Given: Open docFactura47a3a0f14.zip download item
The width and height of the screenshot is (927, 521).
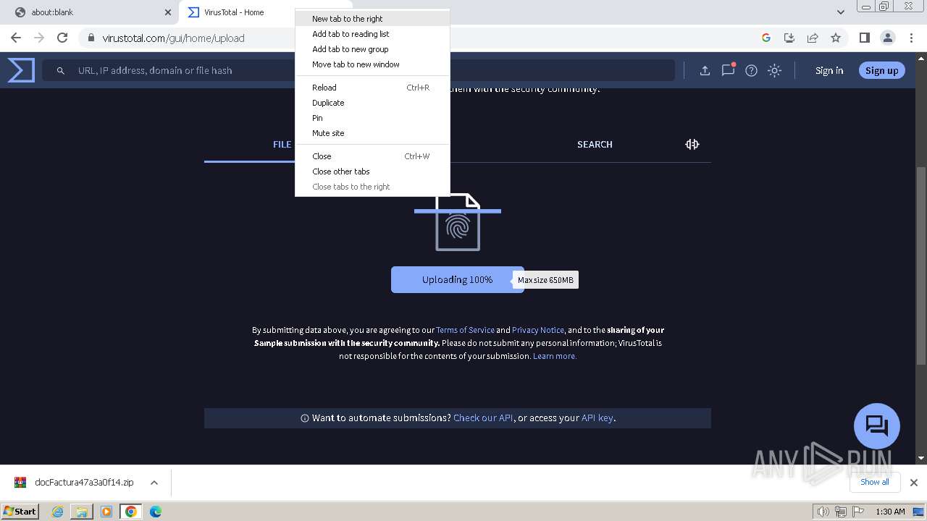Looking at the screenshot, I should click(x=75, y=483).
